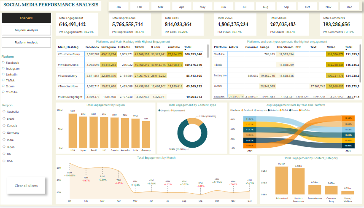Choose Germany in Region slicer
The height and width of the screenshot is (208, 364).
(4, 132)
